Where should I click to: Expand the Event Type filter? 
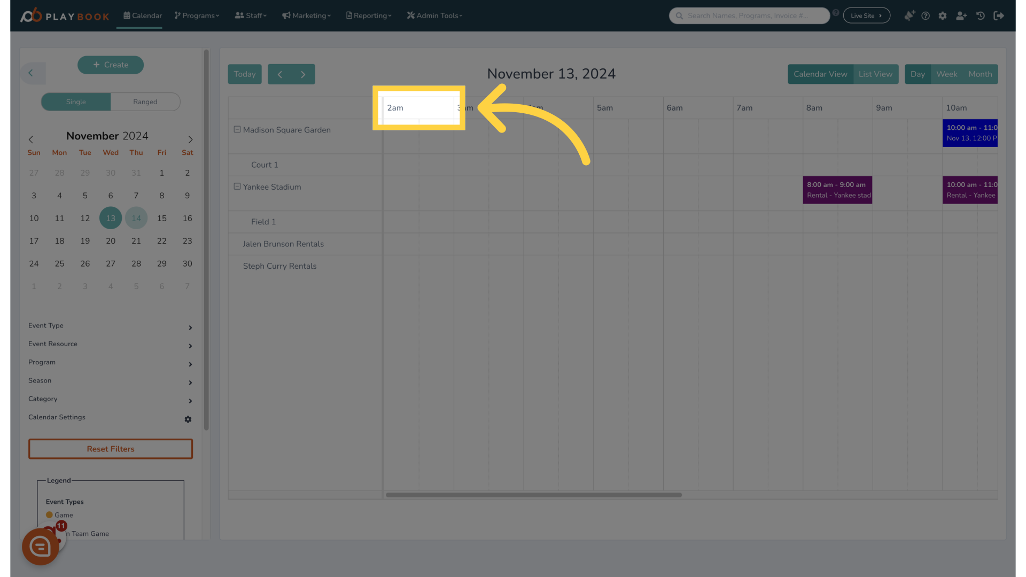pos(110,325)
